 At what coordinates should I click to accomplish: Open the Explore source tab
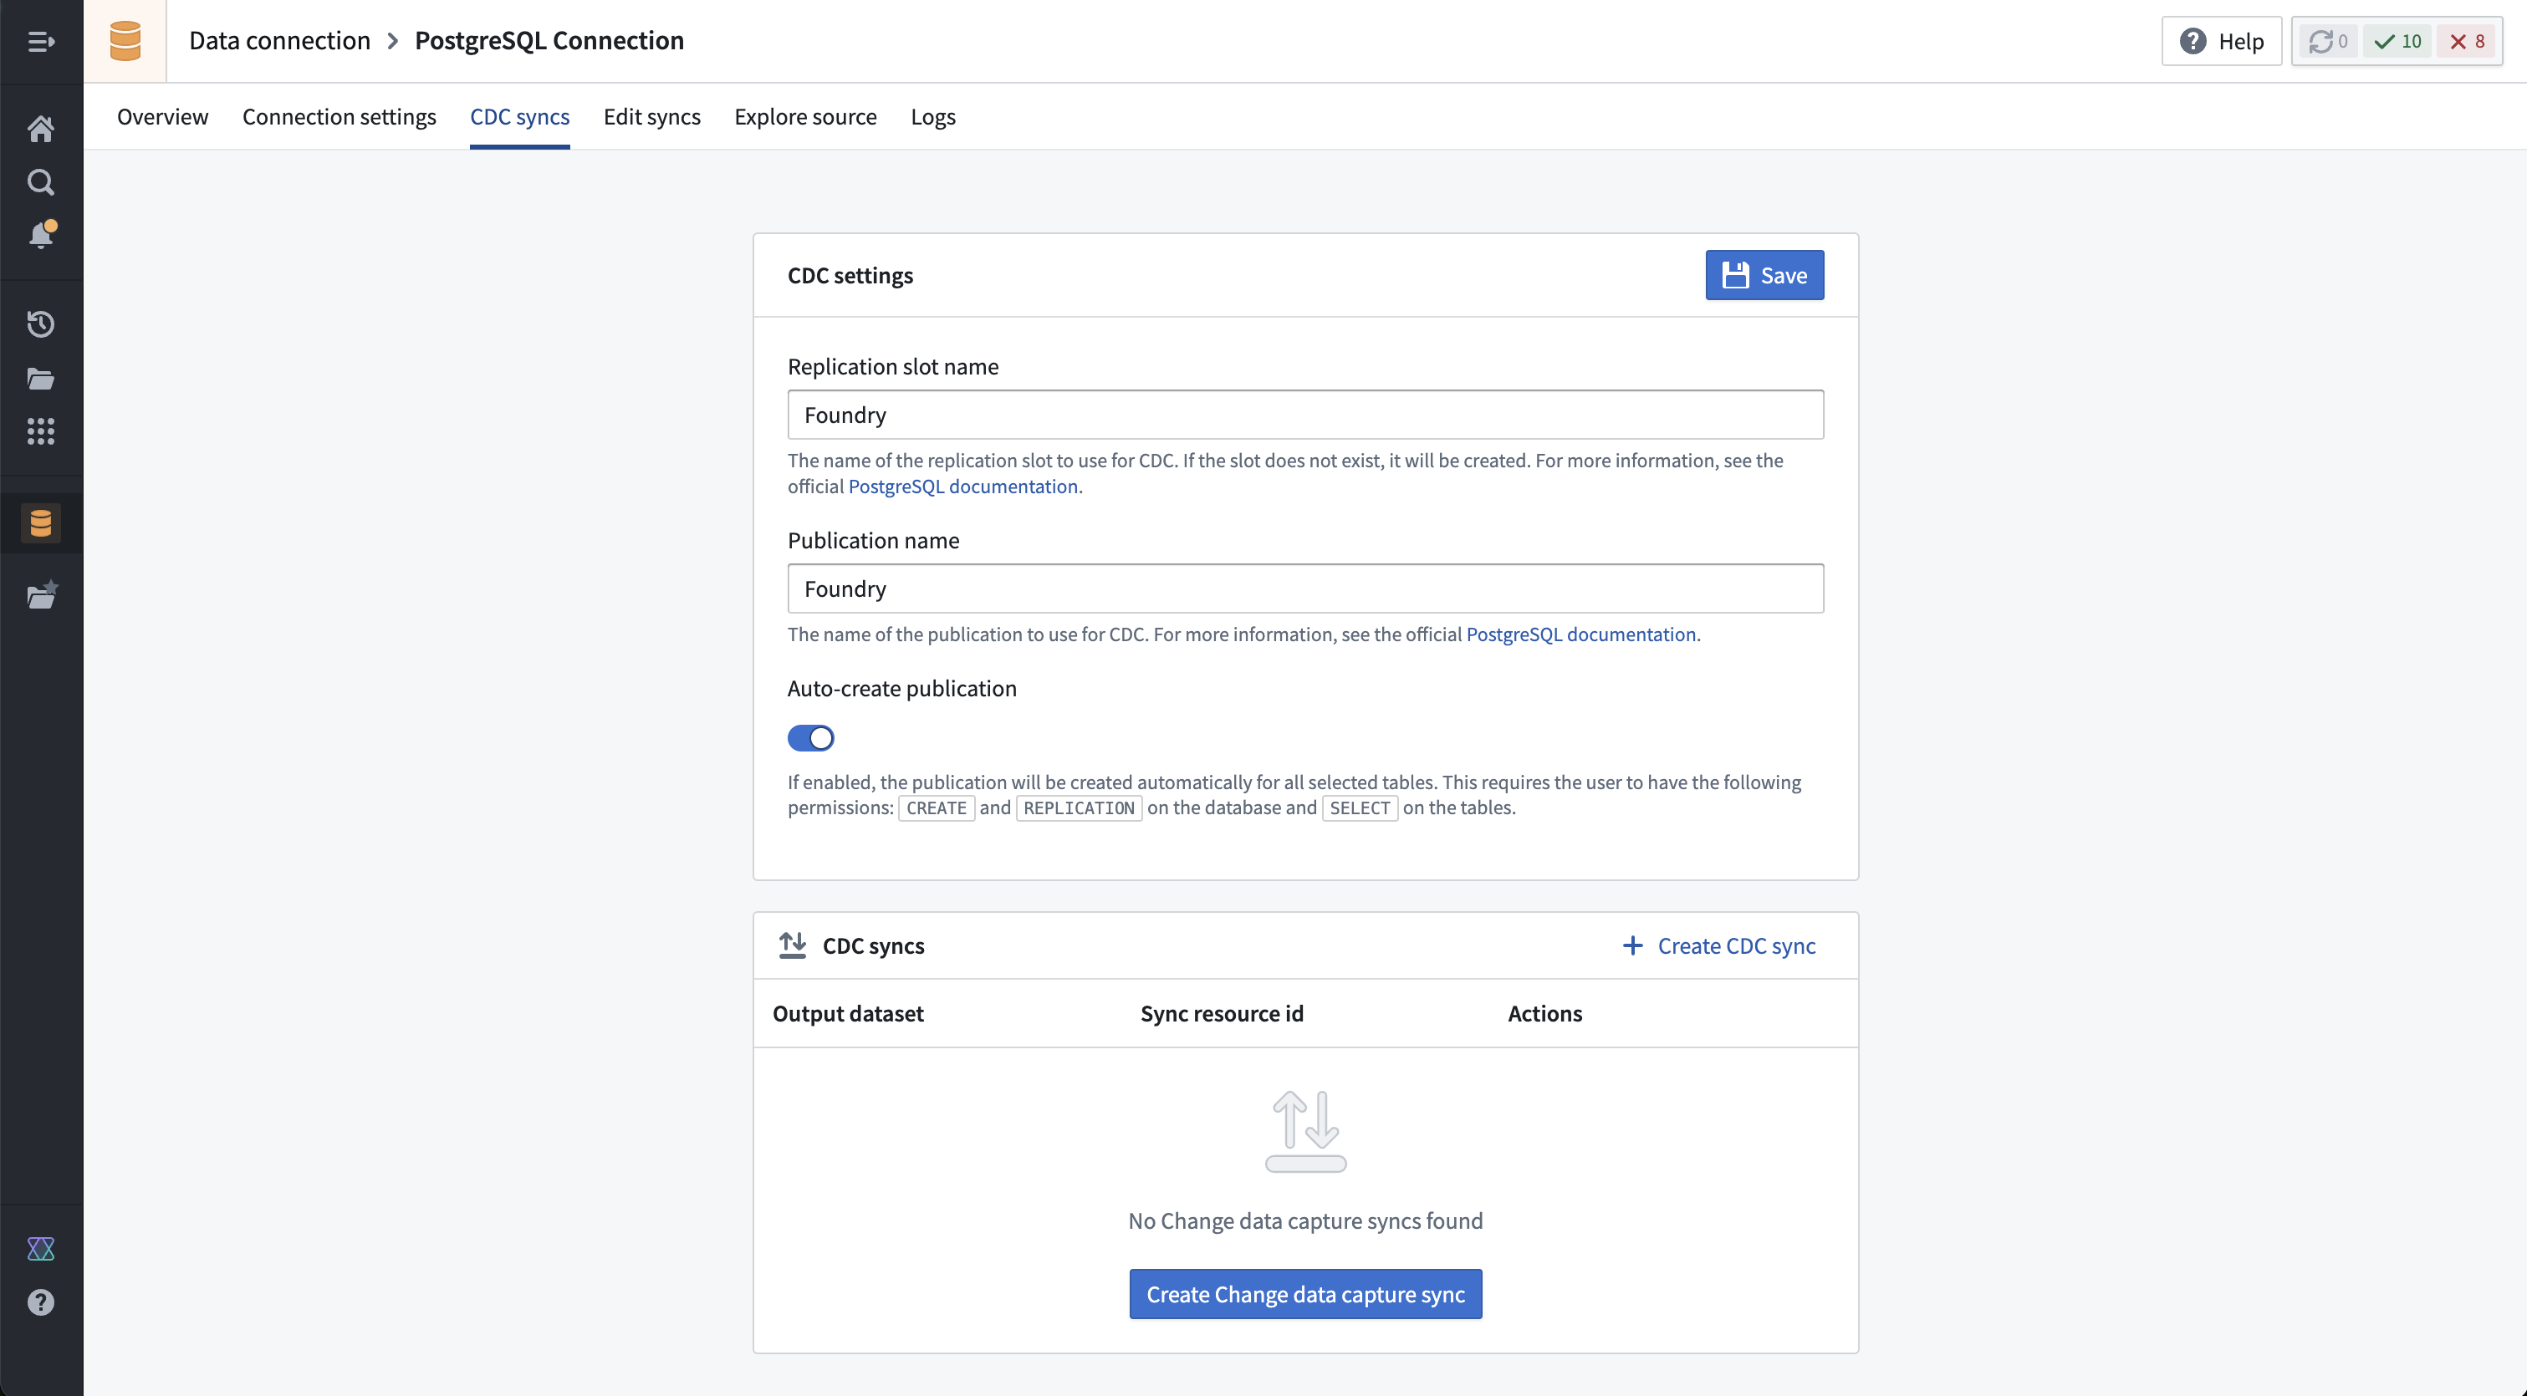pyautogui.click(x=805, y=117)
